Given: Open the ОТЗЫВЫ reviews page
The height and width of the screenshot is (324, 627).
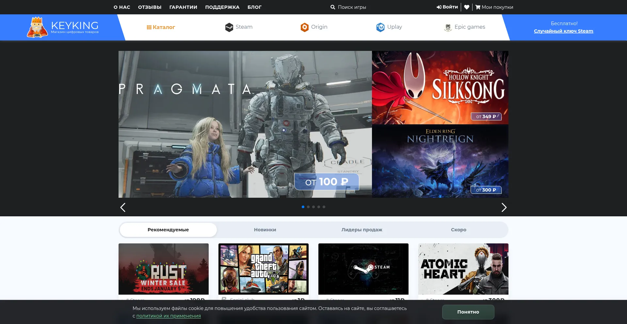Looking at the screenshot, I should click(x=150, y=7).
